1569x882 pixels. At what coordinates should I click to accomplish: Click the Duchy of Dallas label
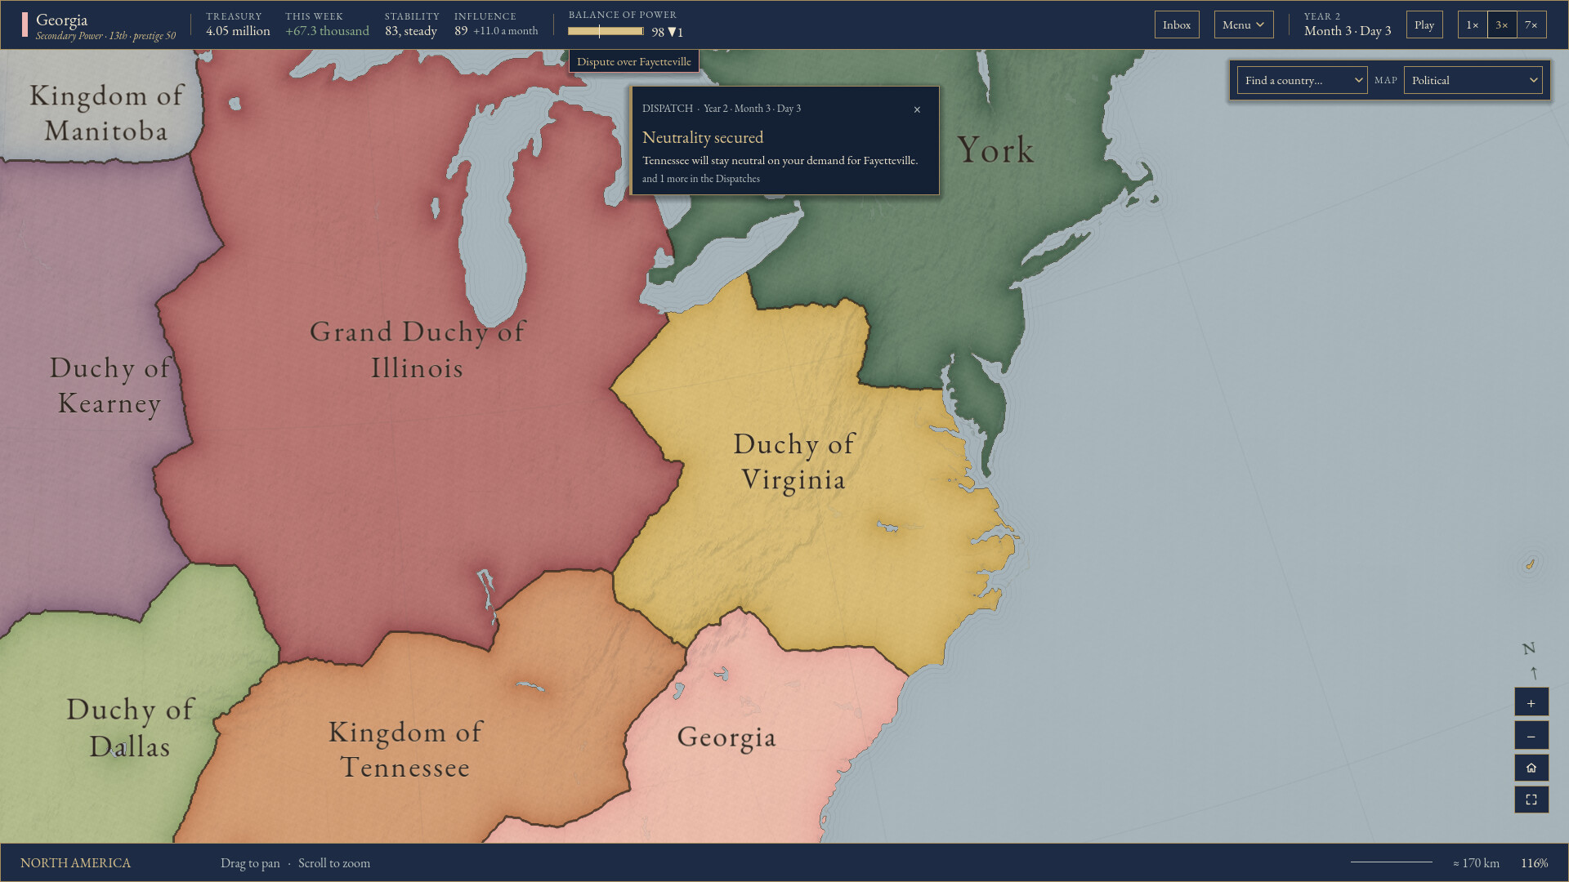point(131,728)
